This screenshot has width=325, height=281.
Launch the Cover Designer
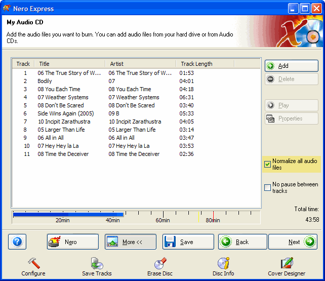point(287,267)
